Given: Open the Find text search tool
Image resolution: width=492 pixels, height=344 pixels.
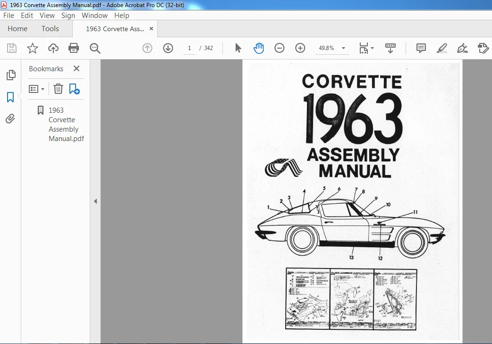Looking at the screenshot, I should 95,48.
